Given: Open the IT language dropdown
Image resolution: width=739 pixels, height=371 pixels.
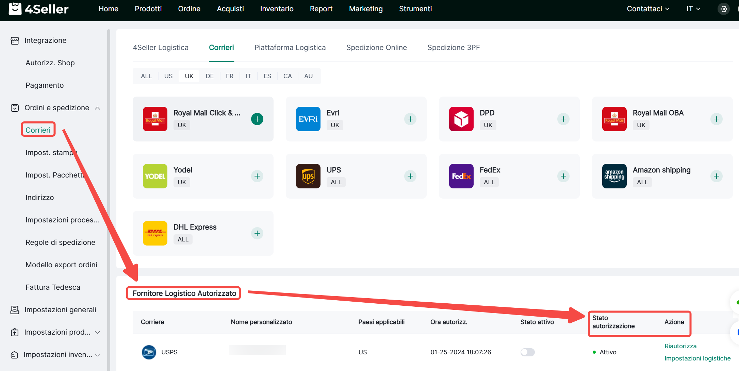Looking at the screenshot, I should coord(693,9).
